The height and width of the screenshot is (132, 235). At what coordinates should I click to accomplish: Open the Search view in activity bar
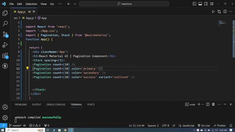pos(5,23)
